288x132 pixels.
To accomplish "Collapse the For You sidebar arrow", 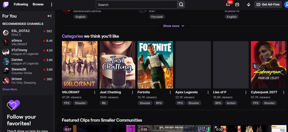I will [x=49, y=16].
